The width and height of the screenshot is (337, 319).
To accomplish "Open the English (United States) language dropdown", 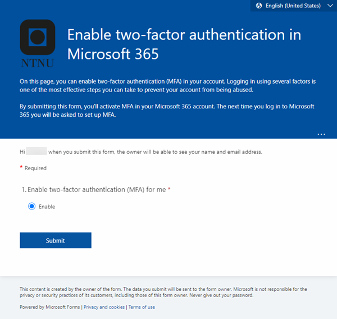I will pyautogui.click(x=294, y=6).
